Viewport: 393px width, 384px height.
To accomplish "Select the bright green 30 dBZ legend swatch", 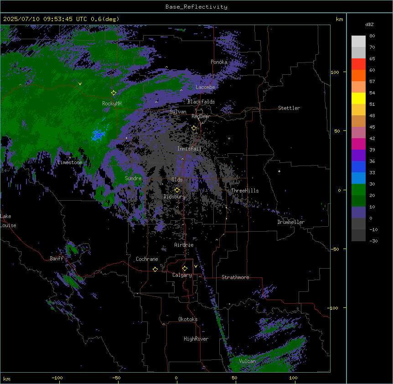I will [358, 190].
